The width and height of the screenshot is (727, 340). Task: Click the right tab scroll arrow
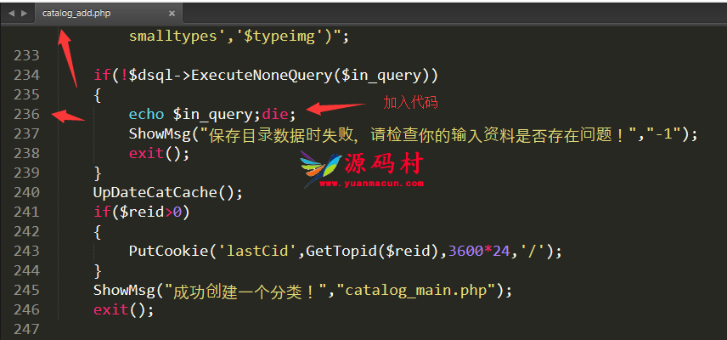click(23, 13)
